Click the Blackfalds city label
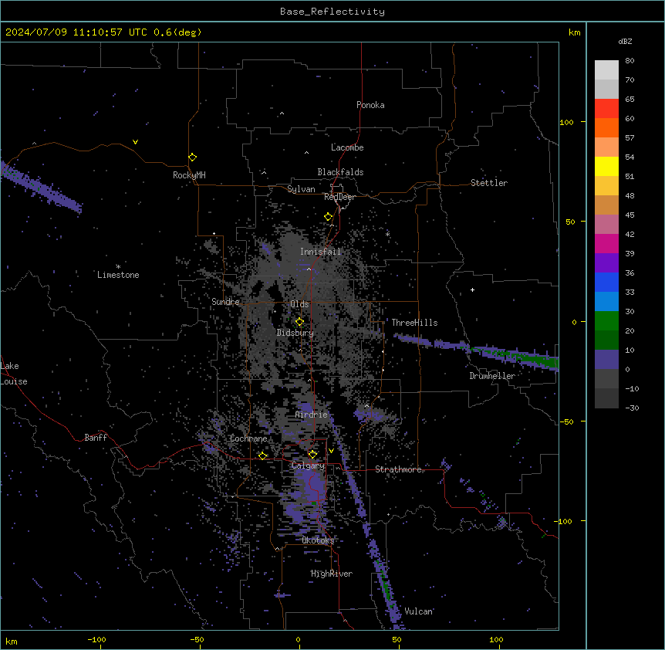 (x=340, y=172)
